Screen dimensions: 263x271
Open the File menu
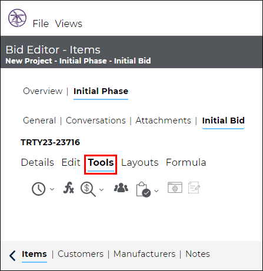41,24
